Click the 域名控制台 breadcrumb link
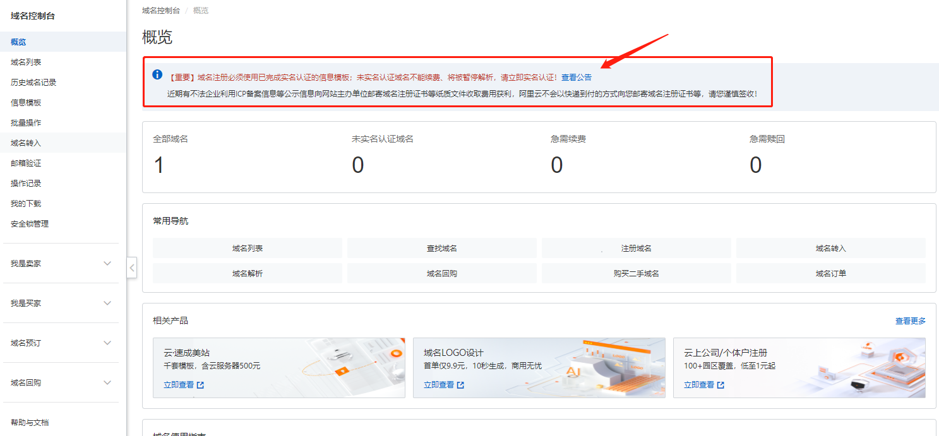This screenshot has width=939, height=436. (x=161, y=11)
